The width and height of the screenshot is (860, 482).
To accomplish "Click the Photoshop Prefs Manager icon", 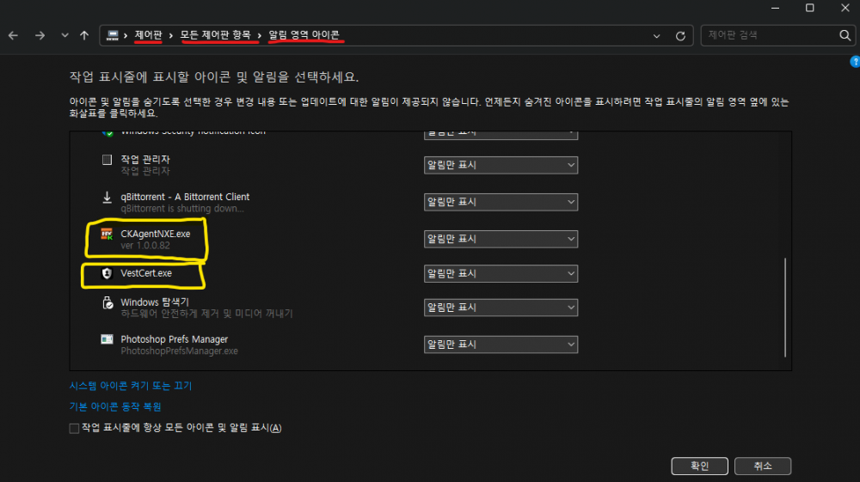I will point(107,339).
